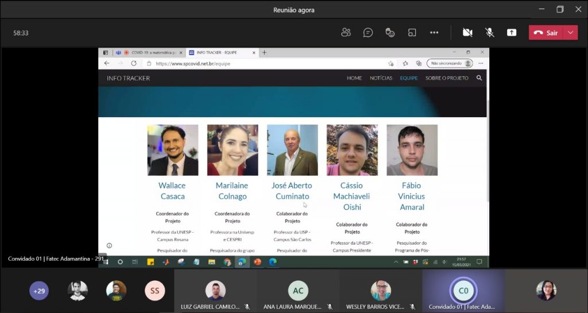The height and width of the screenshot is (313, 588).
Task: Click the Cássio Machiaveli Oishi name link
Action: point(352,196)
